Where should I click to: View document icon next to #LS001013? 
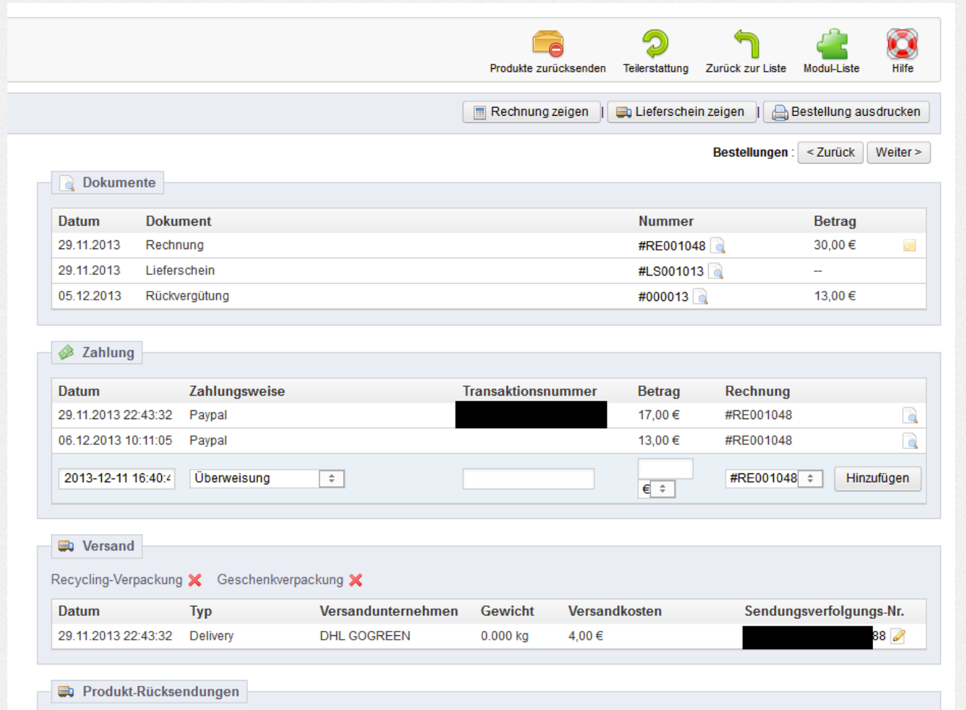[x=716, y=272]
